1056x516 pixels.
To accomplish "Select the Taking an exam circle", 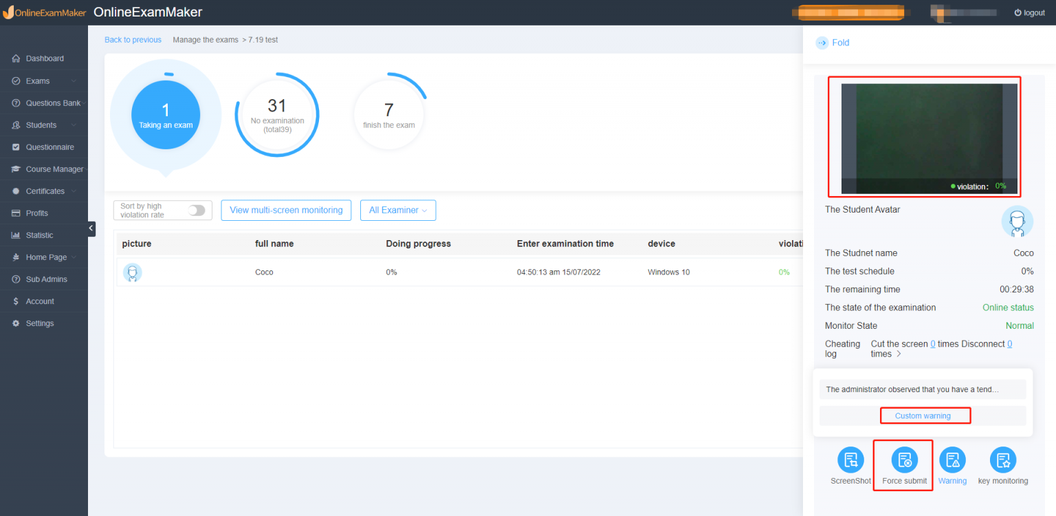I will (x=166, y=116).
